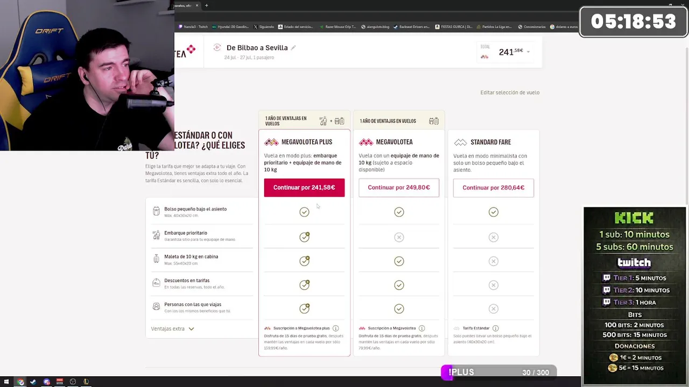This screenshot has width=689, height=387.
Task: Expand the Ventajas extra section
Action: click(172, 328)
